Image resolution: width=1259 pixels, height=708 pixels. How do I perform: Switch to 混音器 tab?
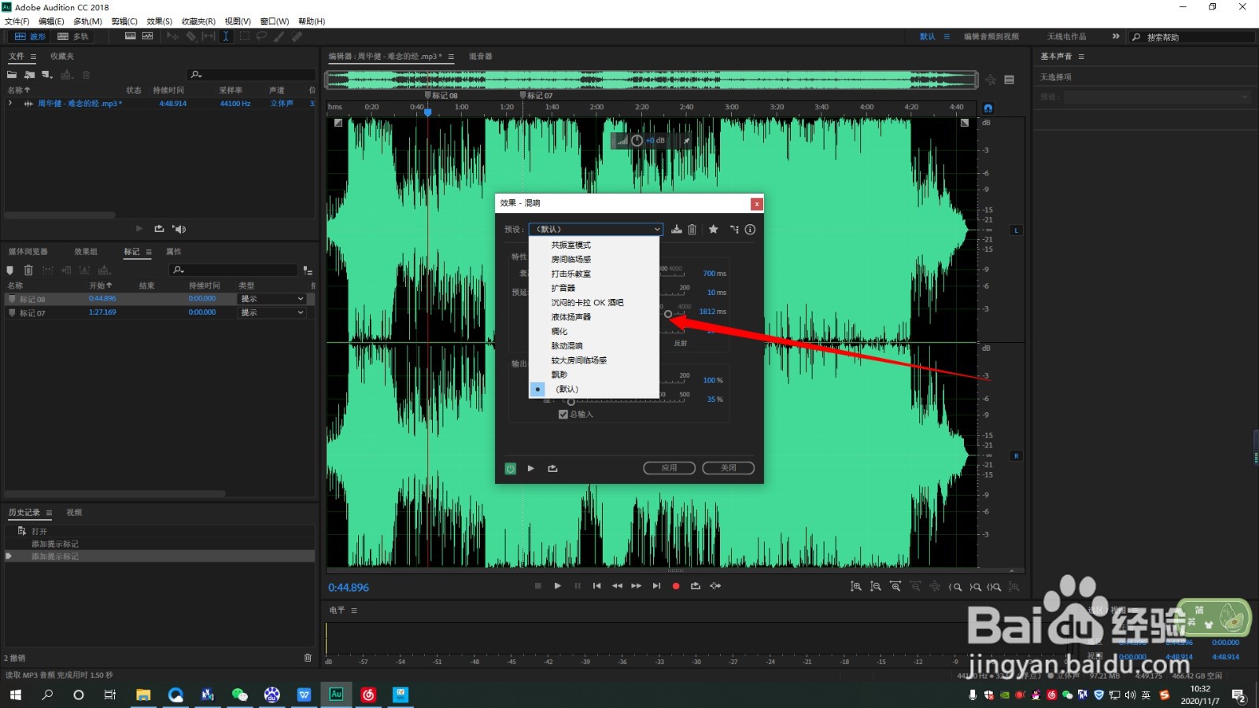(x=480, y=57)
